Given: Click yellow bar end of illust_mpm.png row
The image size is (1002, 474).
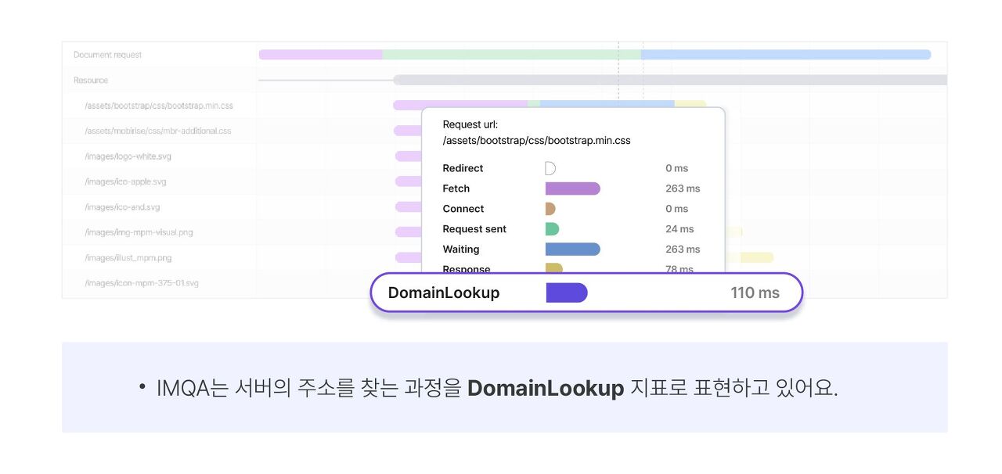Looking at the screenshot, I should [757, 257].
